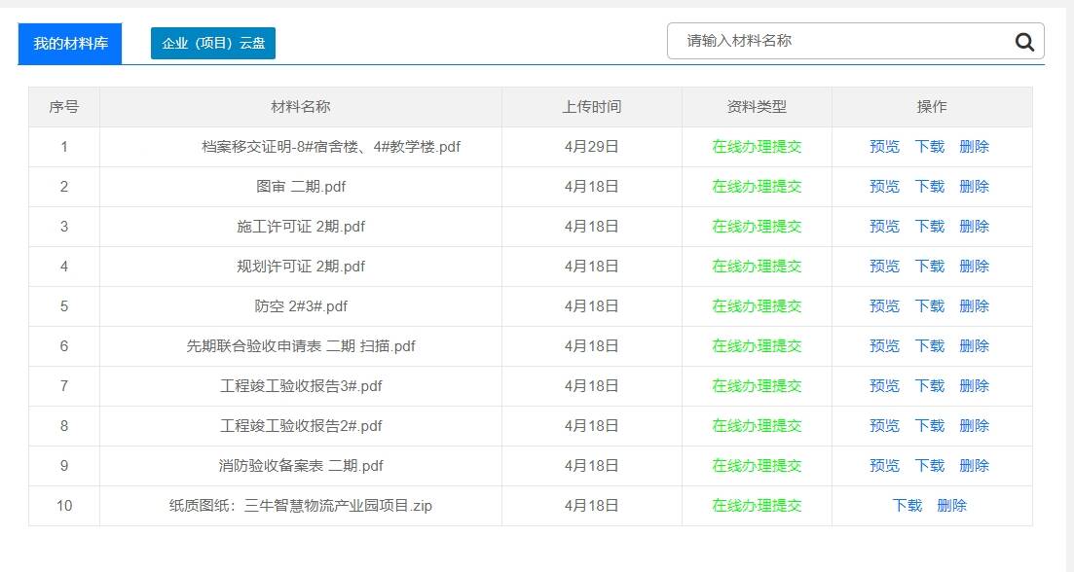The image size is (1074, 572).
Task: Preview 消防验收备案表 二期.pdf
Action: point(884,465)
